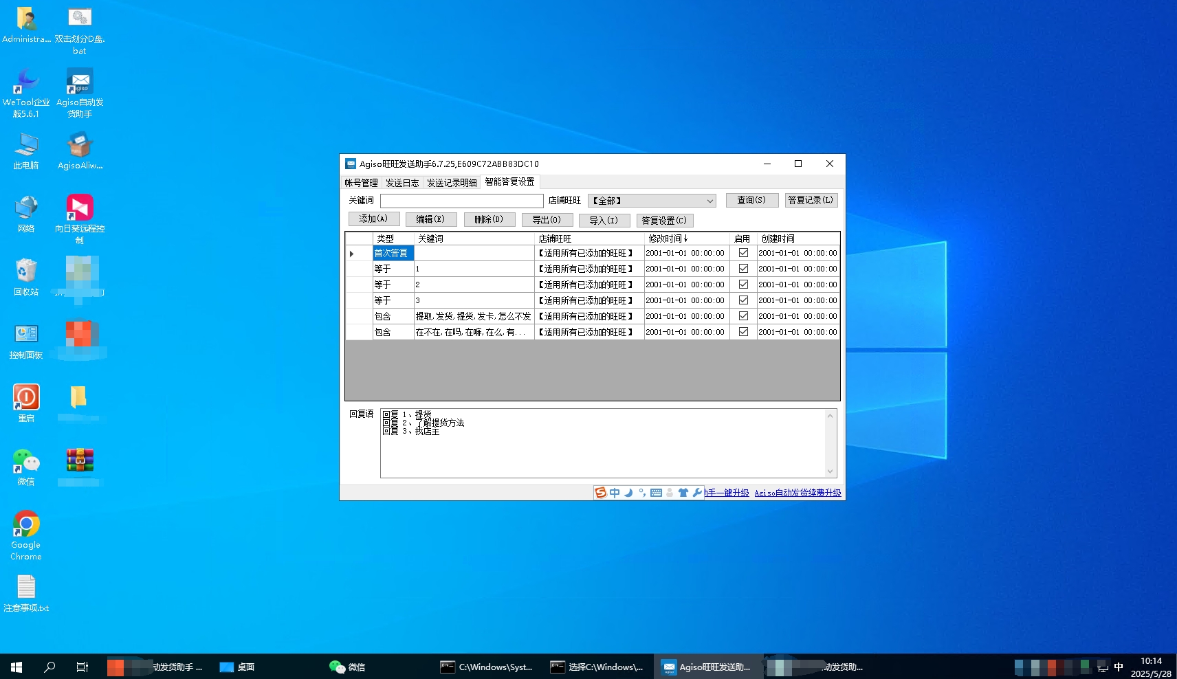Image resolution: width=1177 pixels, height=679 pixels.
Task: Open the AgisoAliw... desktop icon
Action: point(80,151)
